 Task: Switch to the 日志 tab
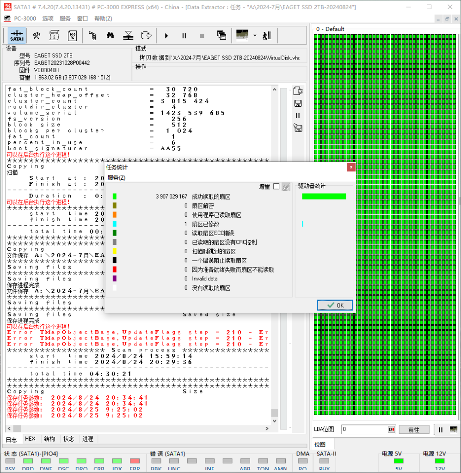click(12, 440)
